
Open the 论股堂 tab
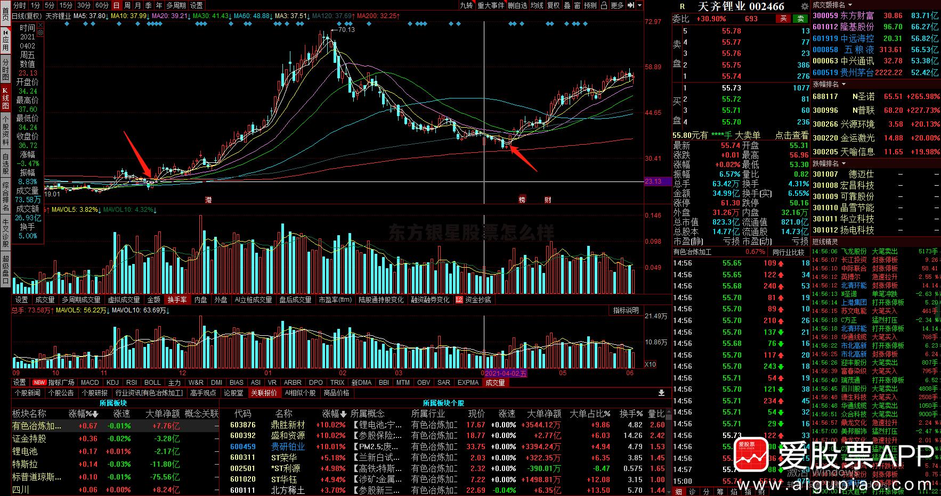[x=233, y=393]
